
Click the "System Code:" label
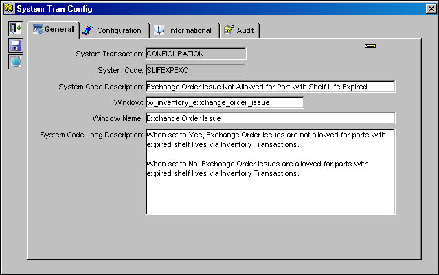[120, 70]
